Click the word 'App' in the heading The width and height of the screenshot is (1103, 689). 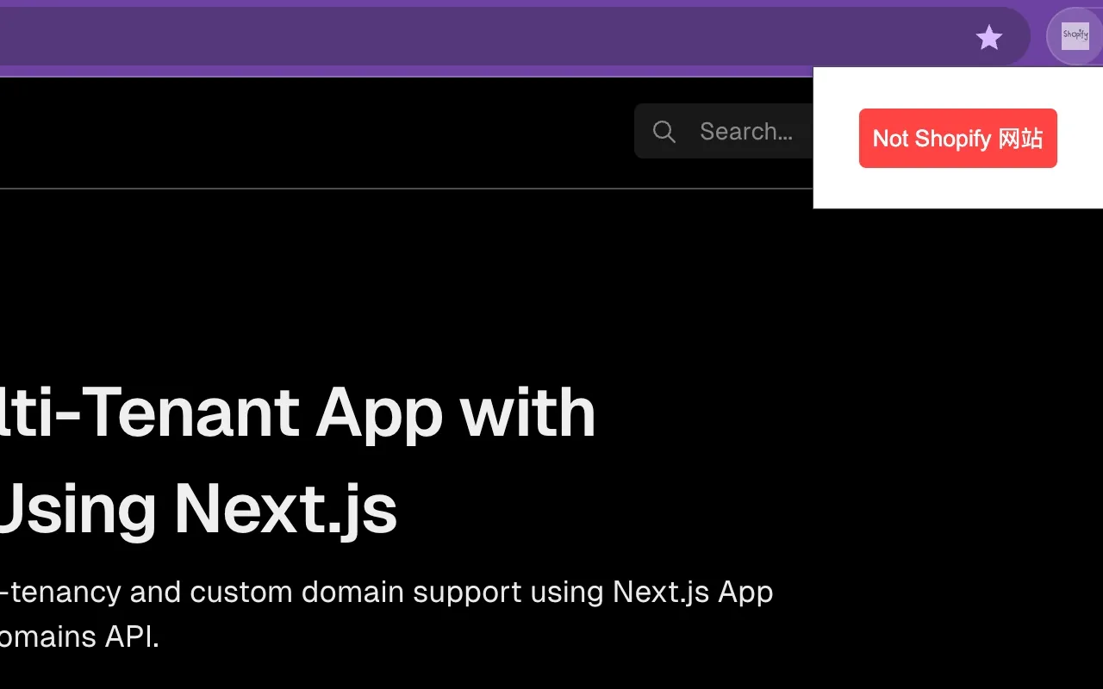pos(379,413)
